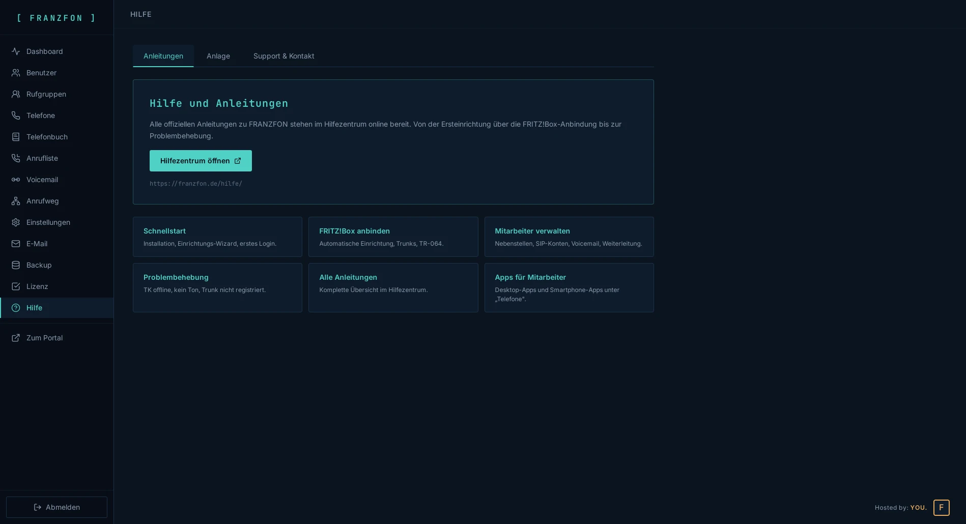Click the Lizenz checkmark icon
The height and width of the screenshot is (524, 966).
(16, 286)
